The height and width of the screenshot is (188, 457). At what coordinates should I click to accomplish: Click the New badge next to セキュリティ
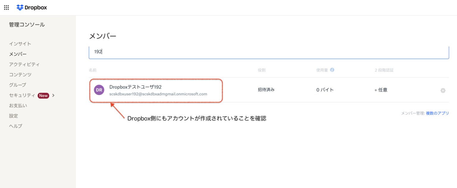pos(43,95)
